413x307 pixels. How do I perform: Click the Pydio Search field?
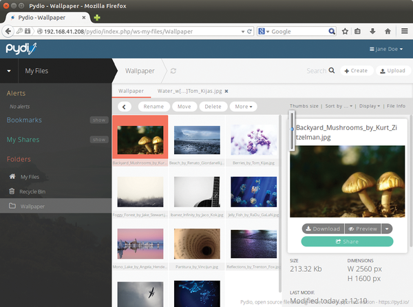click(x=316, y=71)
